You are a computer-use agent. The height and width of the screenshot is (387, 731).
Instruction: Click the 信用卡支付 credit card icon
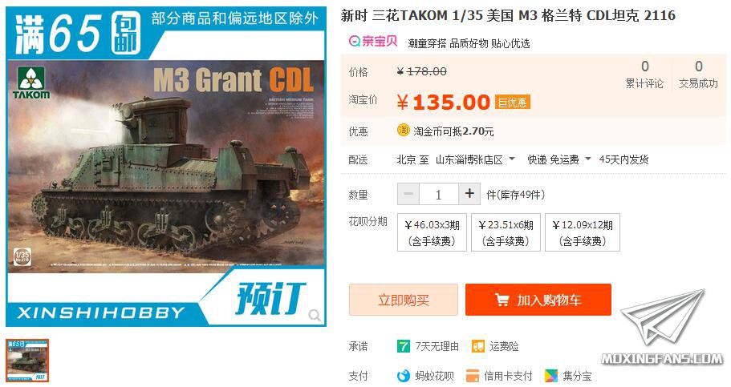[473, 375]
